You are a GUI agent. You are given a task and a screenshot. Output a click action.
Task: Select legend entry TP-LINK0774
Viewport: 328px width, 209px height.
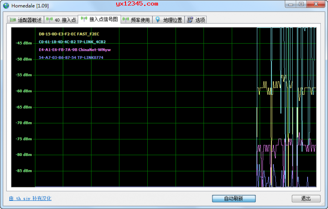click(x=71, y=58)
